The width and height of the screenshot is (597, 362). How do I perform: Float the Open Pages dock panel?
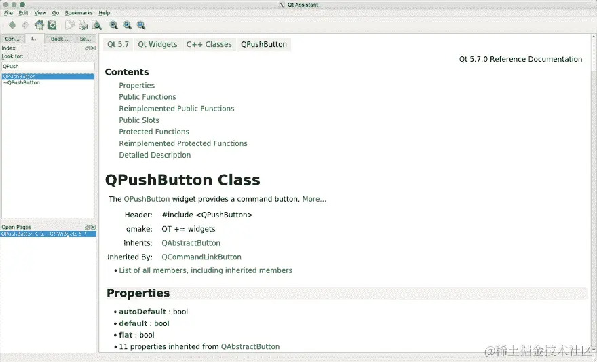coord(88,227)
